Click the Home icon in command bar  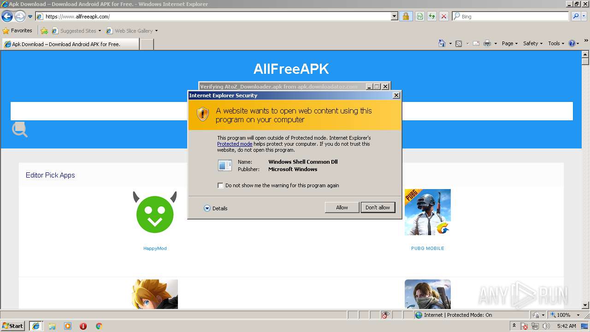[442, 43]
